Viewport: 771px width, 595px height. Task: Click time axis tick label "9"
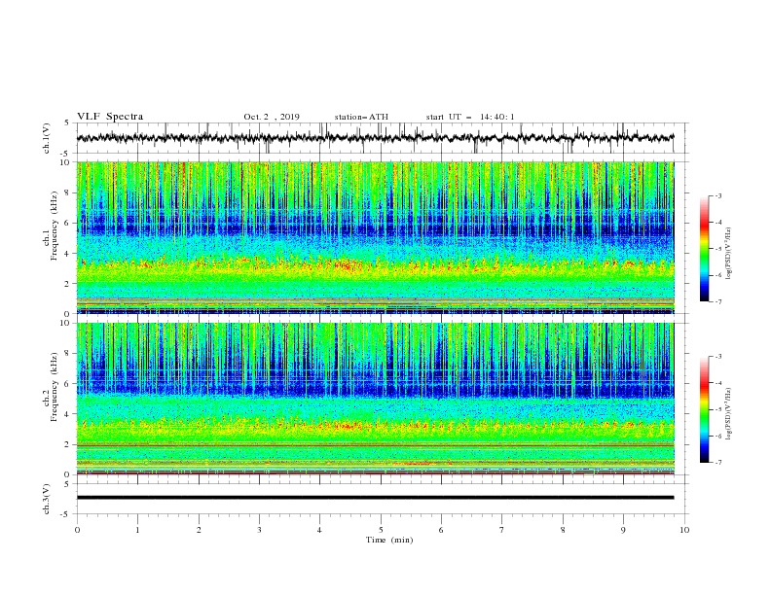623,530
